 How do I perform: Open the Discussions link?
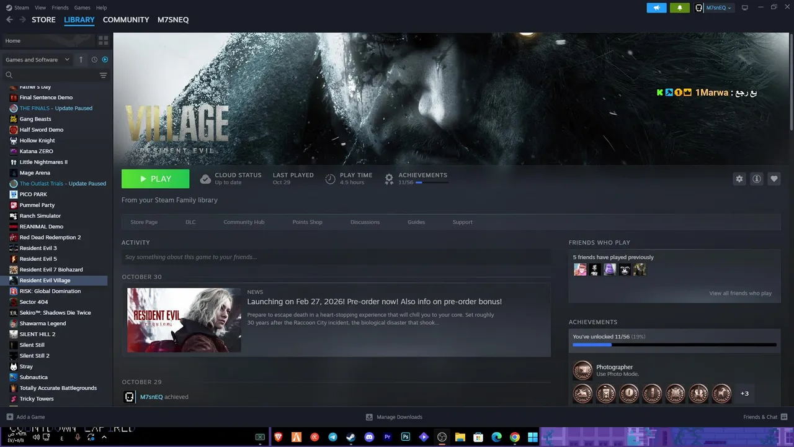(365, 222)
